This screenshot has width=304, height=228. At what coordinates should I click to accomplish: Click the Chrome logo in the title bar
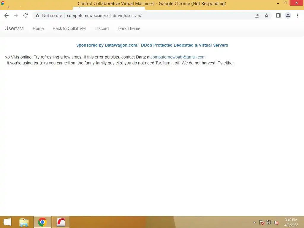point(3,3)
